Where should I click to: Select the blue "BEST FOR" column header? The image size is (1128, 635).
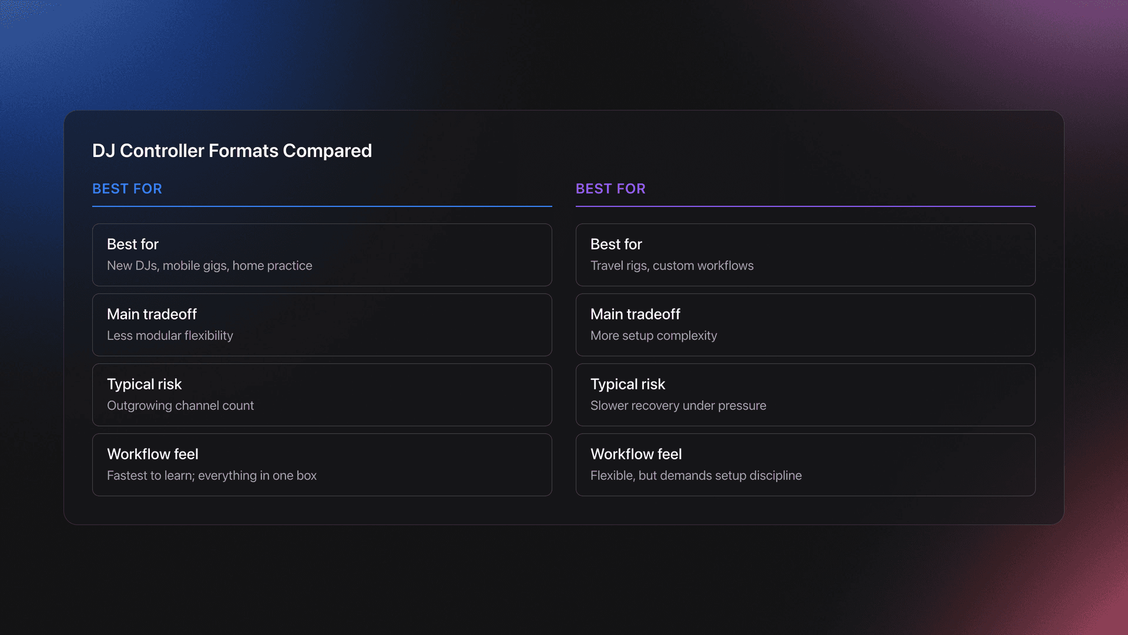[x=127, y=189]
